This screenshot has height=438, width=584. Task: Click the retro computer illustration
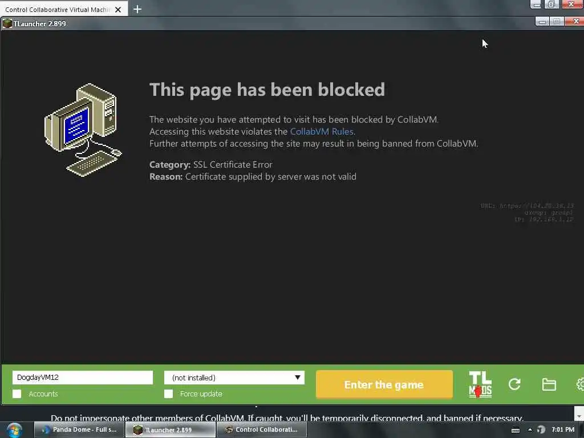coord(83,129)
